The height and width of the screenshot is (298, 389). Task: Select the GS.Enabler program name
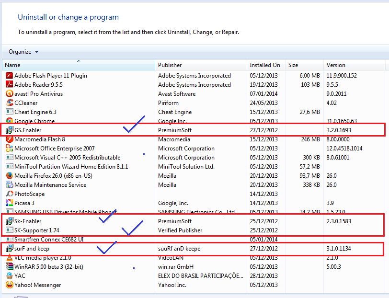(x=28, y=130)
